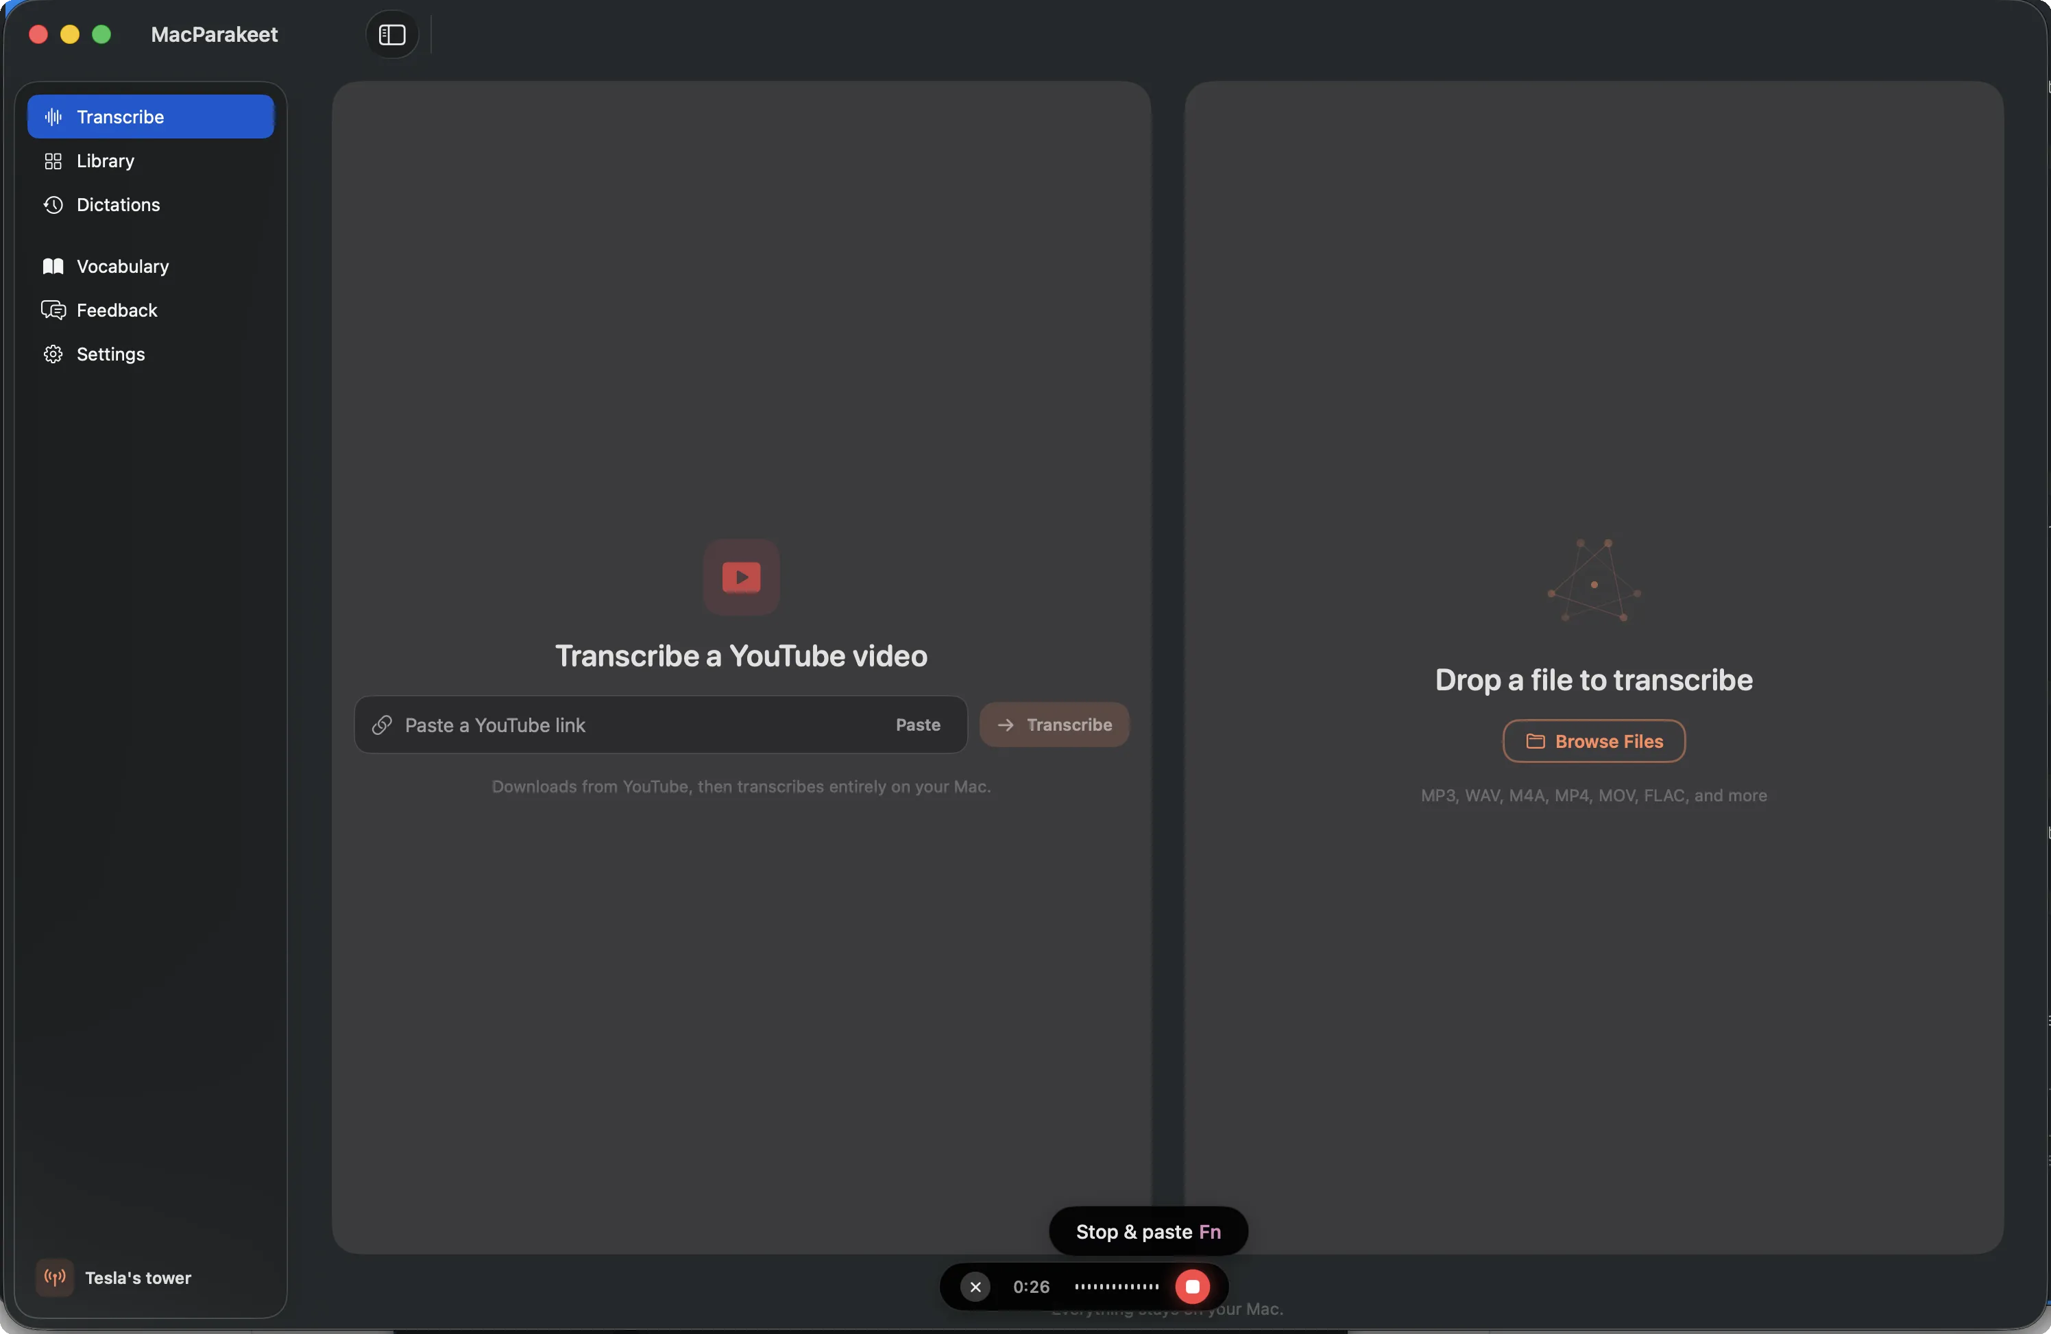2051x1334 pixels.
Task: Click the Dictations clock icon
Action: tap(53, 205)
